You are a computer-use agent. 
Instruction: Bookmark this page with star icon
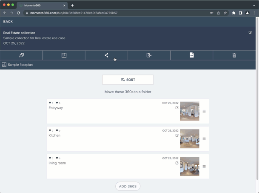(x=225, y=13)
